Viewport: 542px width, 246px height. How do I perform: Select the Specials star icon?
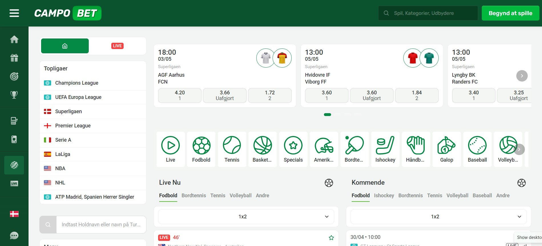pyautogui.click(x=293, y=149)
